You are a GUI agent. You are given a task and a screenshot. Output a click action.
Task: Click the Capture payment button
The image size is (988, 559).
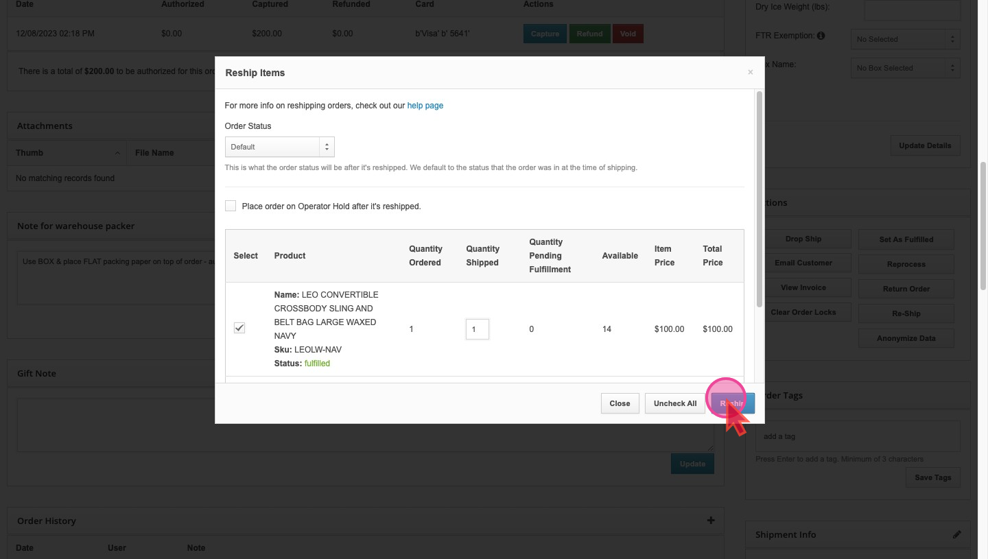coord(545,34)
